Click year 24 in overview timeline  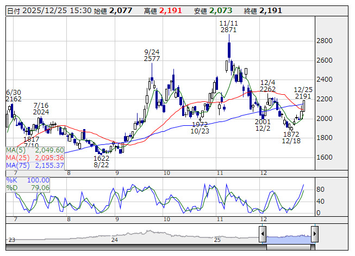114,240
